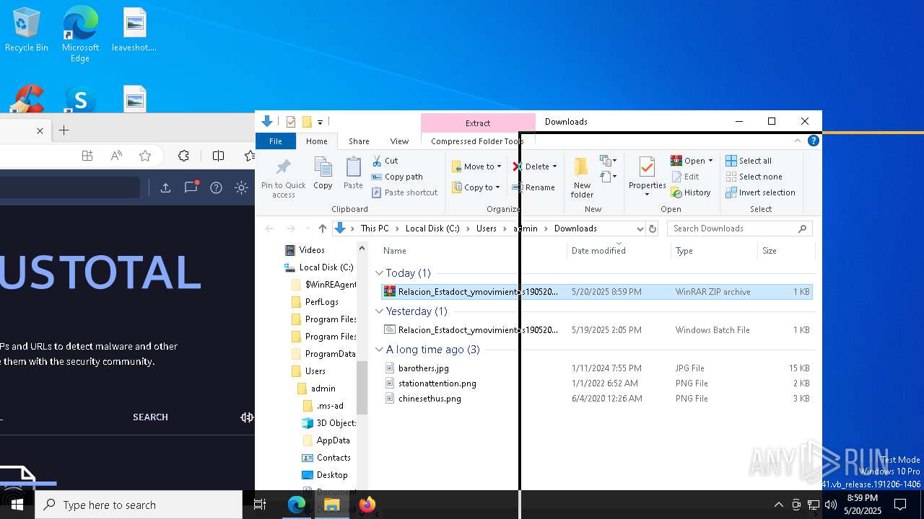Favorite page star in Edge
The image size is (924, 519).
pyautogui.click(x=145, y=156)
